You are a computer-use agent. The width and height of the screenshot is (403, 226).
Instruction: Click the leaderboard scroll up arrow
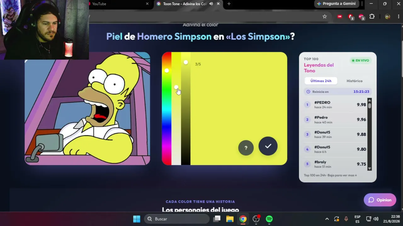point(370,100)
